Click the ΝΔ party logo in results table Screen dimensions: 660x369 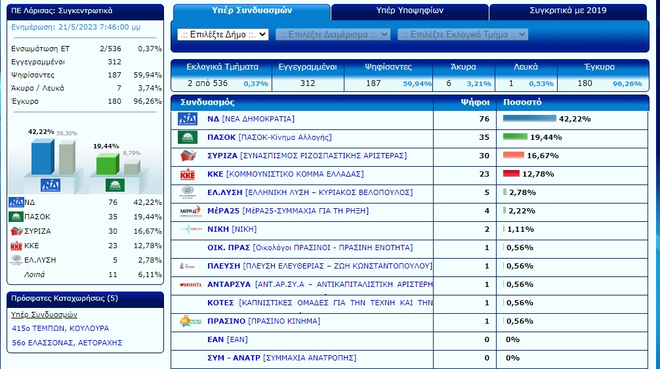[x=188, y=119]
